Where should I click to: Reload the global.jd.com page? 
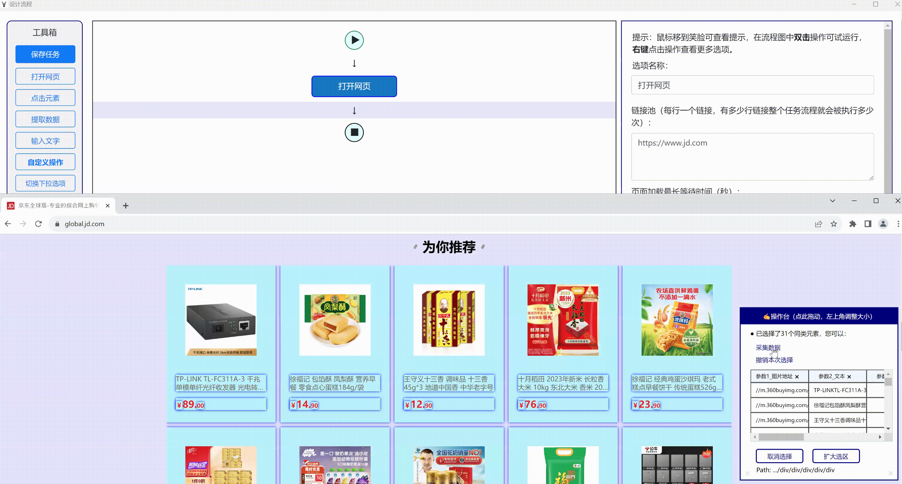(x=39, y=224)
